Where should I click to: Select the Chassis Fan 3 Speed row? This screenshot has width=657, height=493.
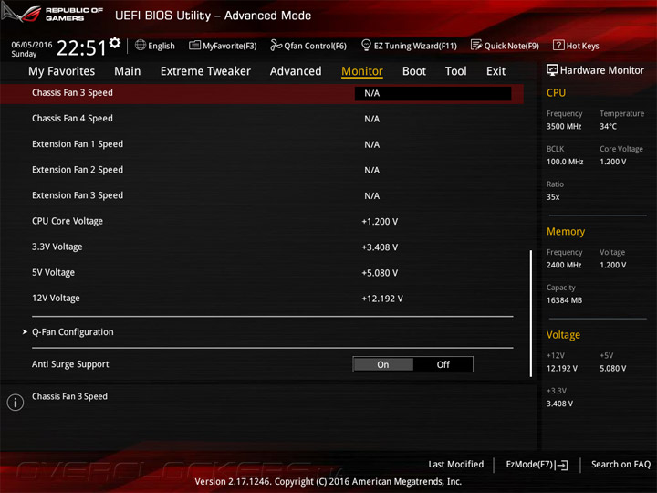[262, 93]
